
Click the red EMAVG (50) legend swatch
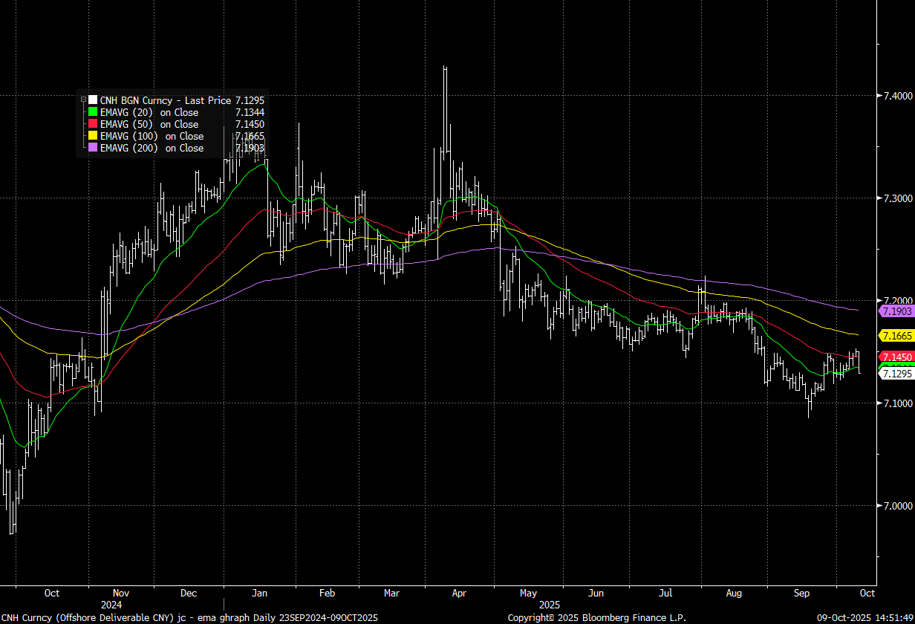(x=92, y=124)
